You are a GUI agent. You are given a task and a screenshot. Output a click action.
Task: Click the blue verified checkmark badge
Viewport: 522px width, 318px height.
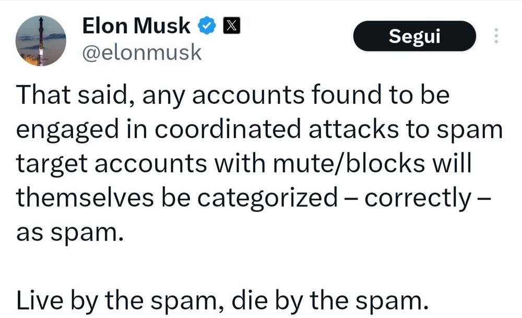pyautogui.click(x=207, y=26)
